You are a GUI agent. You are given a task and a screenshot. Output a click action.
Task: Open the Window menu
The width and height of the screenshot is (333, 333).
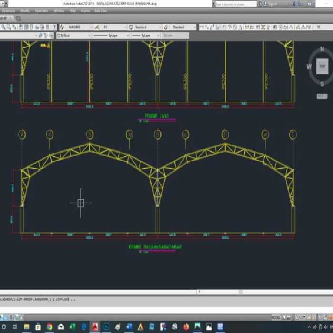(59, 10)
